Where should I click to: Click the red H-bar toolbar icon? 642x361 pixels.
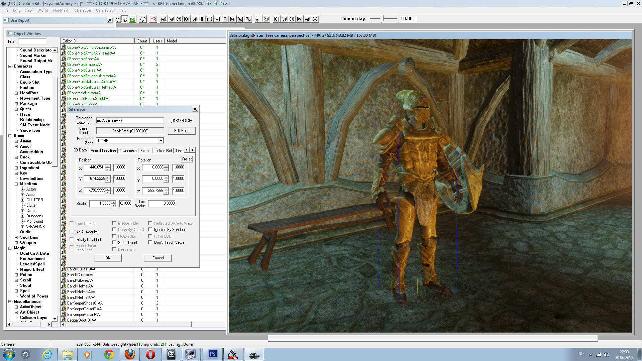coord(202,19)
